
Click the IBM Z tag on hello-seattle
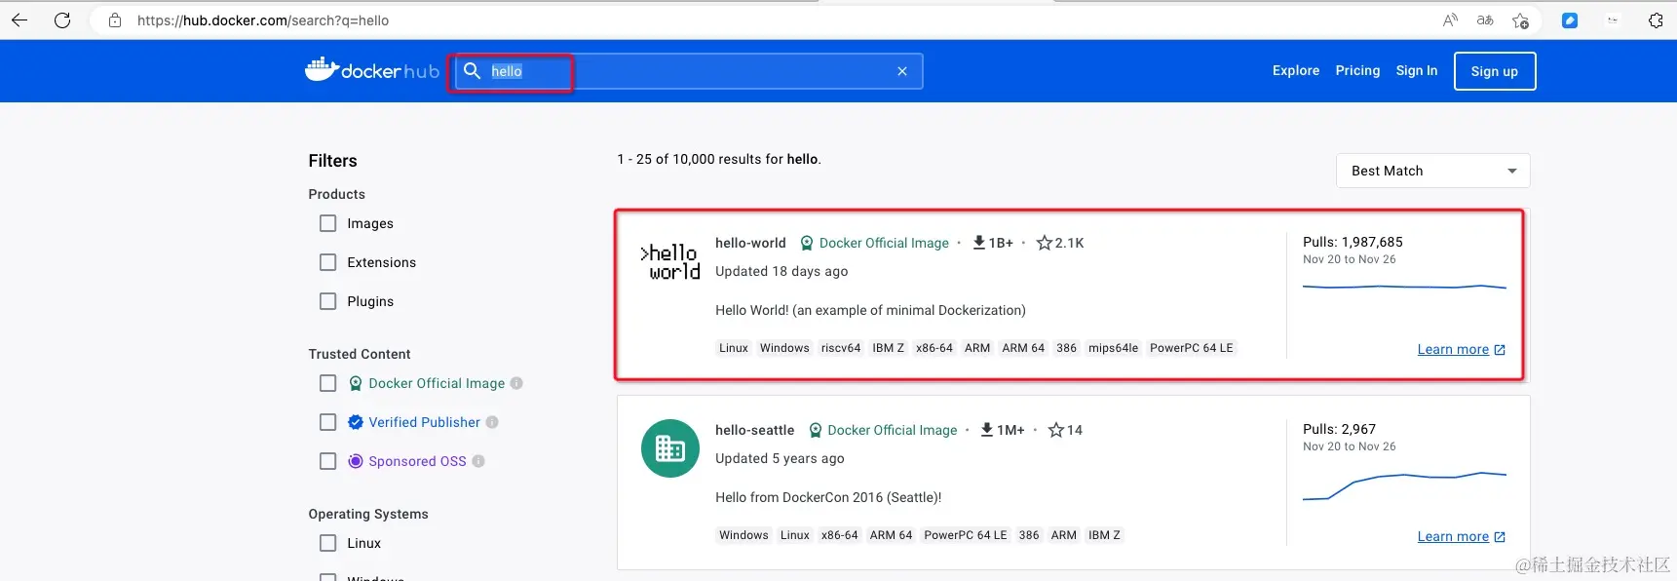[1104, 535]
